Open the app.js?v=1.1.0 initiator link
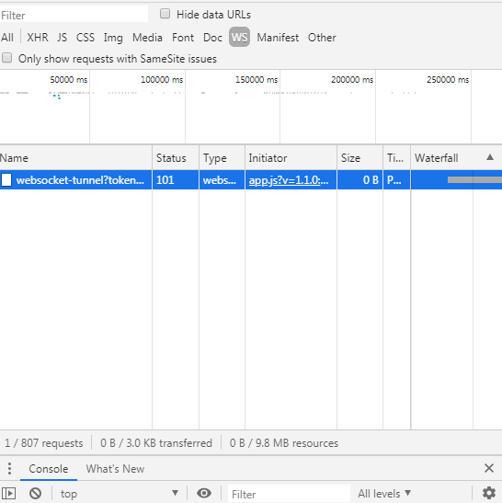 coord(289,180)
